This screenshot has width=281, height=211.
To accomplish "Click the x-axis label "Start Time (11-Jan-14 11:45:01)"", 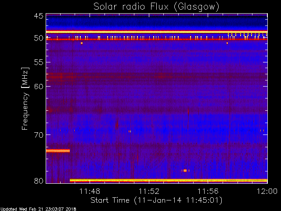I will 156,200.
